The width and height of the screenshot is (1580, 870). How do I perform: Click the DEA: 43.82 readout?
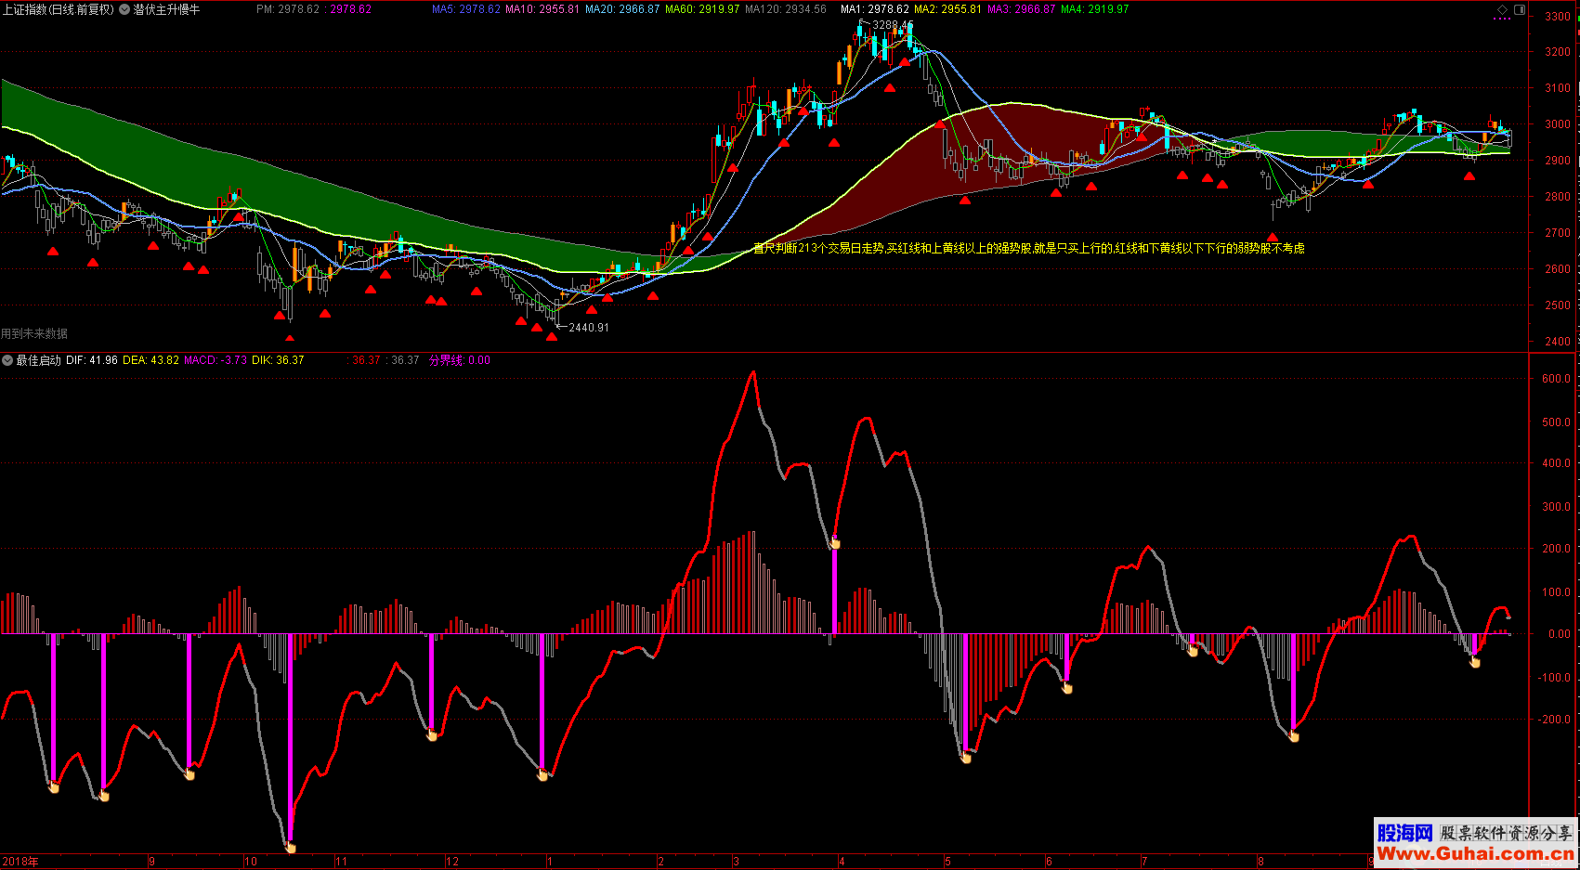[x=150, y=360]
